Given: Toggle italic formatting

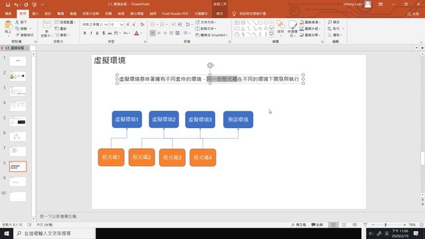Looking at the screenshot, I should [x=91, y=33].
